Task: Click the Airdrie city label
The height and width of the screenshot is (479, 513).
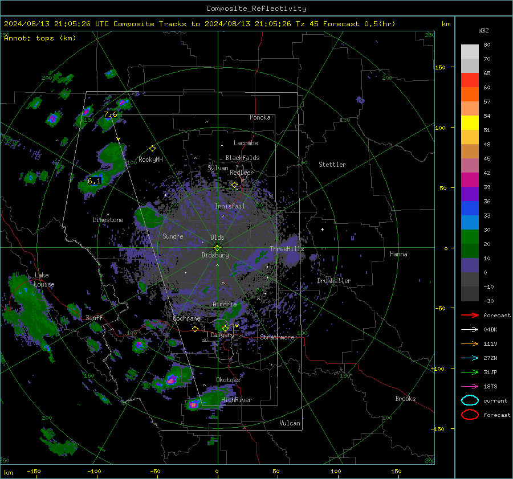Action: tap(225, 304)
